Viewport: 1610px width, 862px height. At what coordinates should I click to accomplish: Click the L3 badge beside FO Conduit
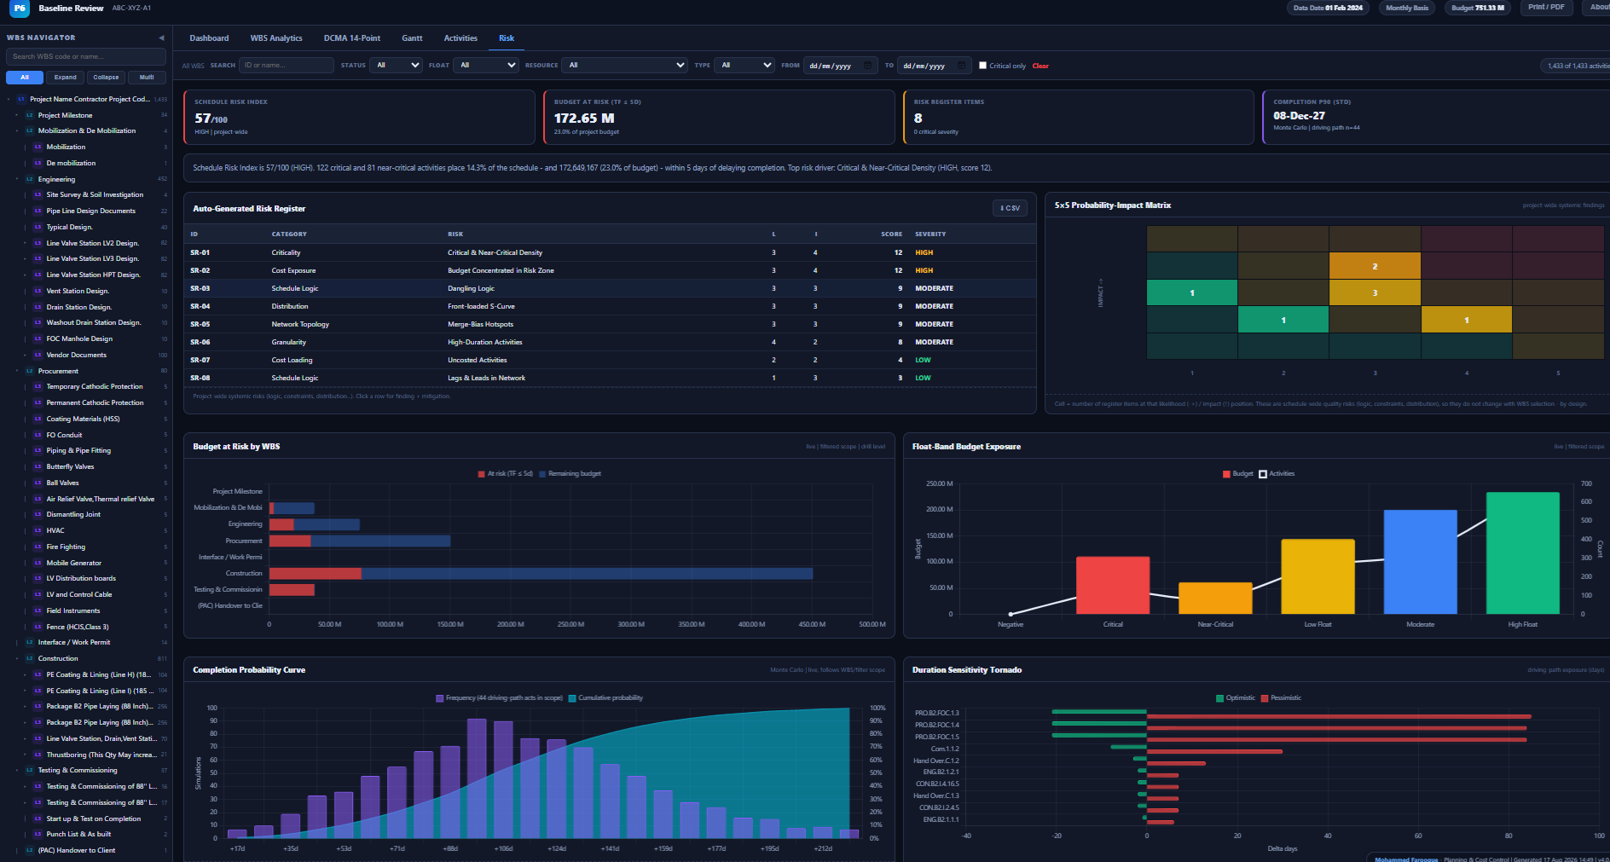pos(38,435)
